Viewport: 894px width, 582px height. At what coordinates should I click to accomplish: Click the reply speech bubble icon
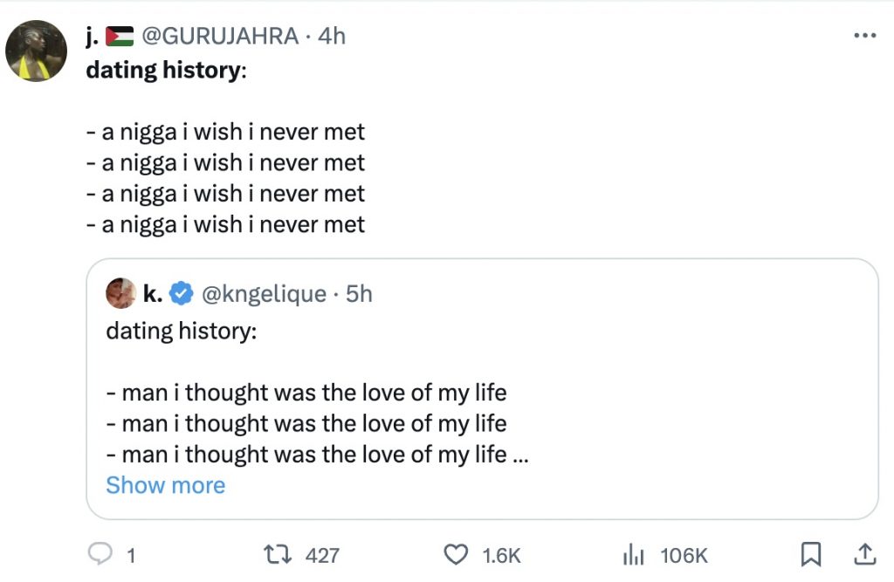[x=101, y=554]
